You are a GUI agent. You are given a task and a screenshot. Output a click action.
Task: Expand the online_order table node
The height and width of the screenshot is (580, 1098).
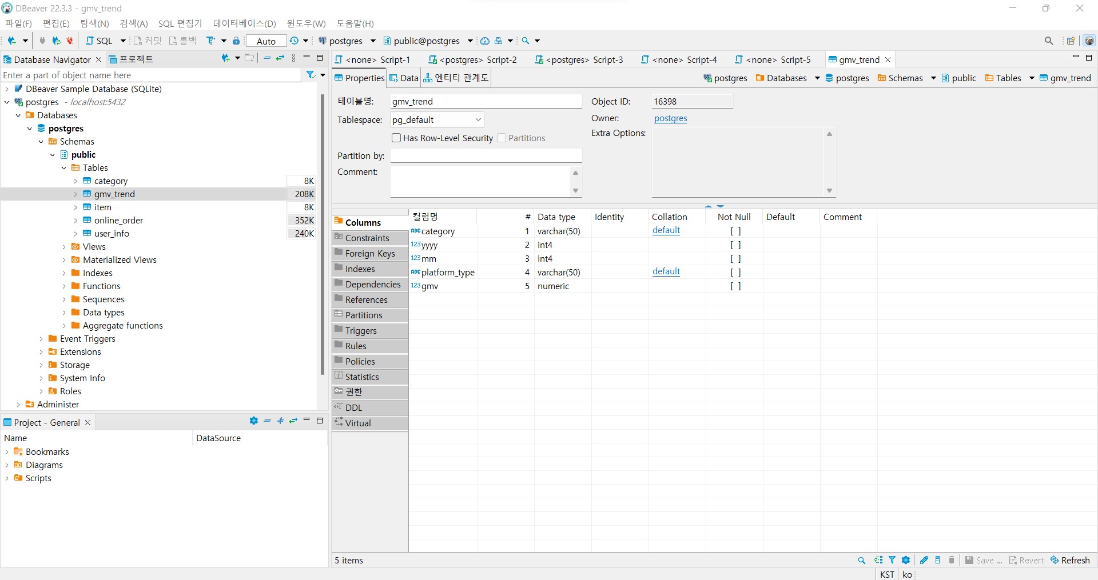click(75, 221)
